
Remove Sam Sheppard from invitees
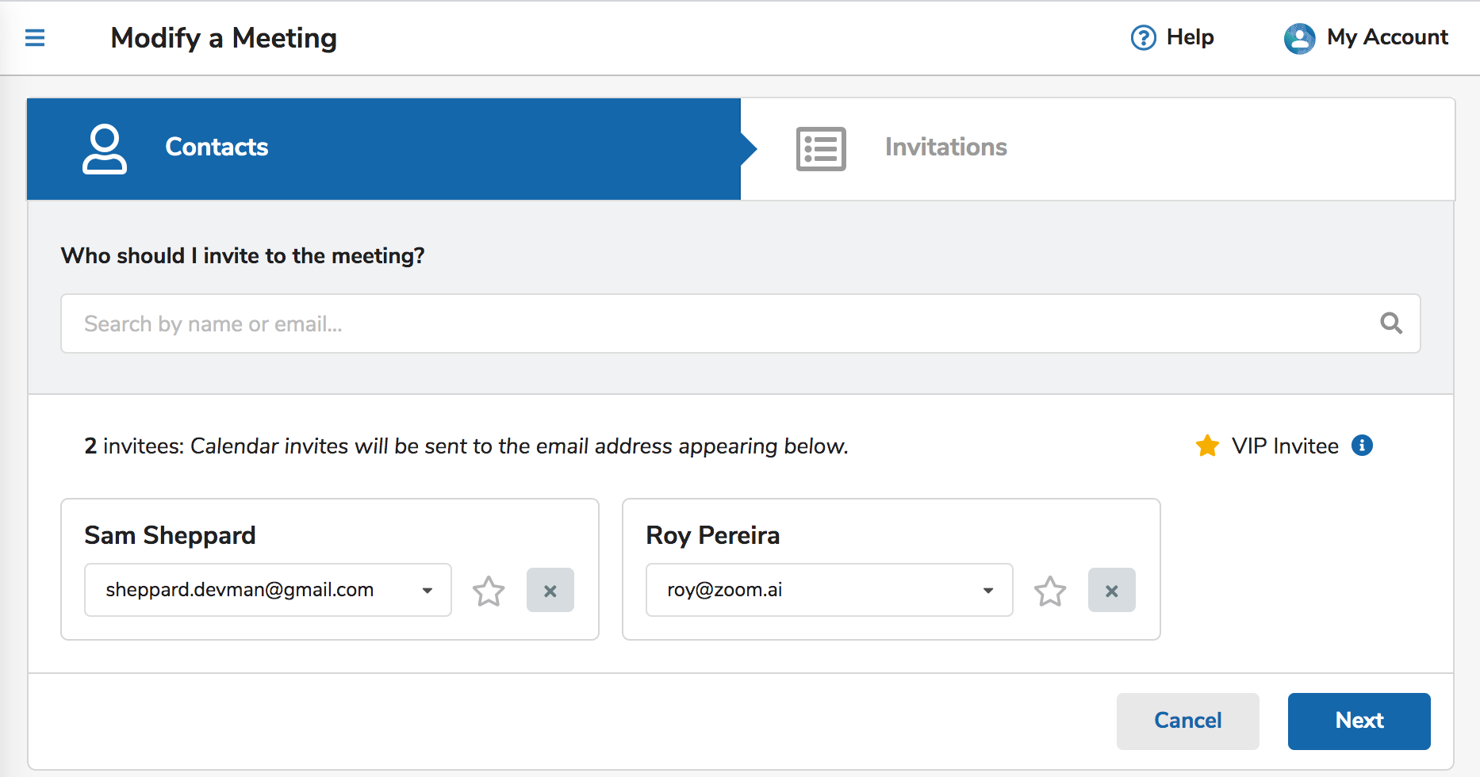pyautogui.click(x=550, y=591)
